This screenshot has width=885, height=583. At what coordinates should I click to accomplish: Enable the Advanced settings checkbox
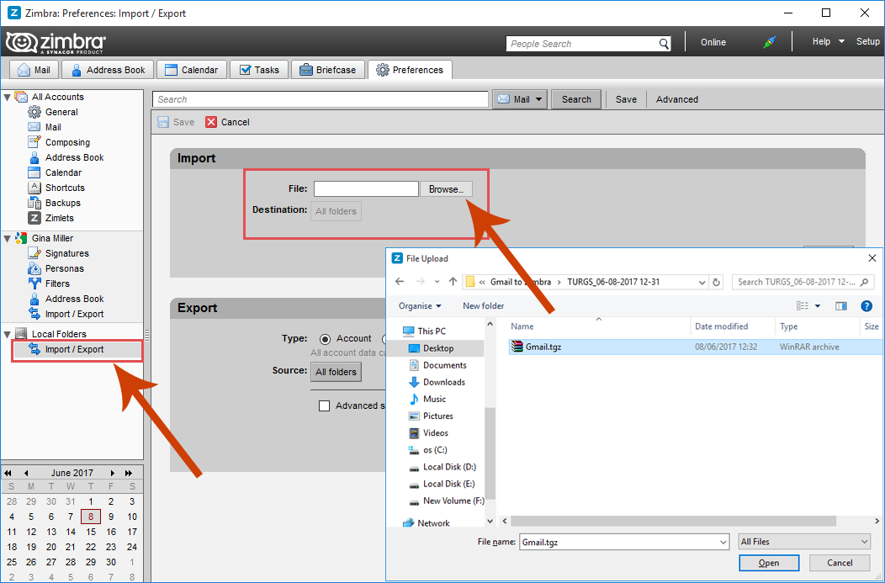[325, 405]
